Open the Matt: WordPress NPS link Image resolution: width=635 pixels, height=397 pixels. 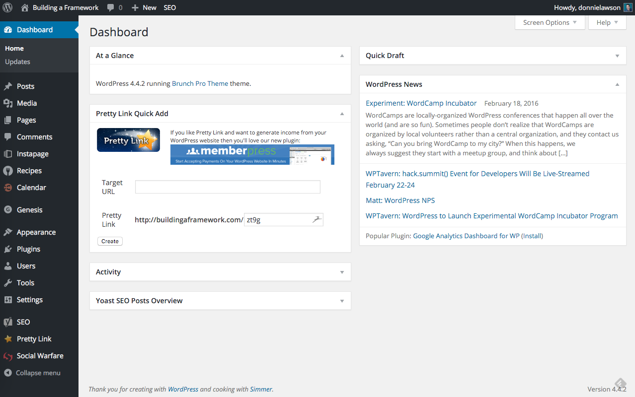(400, 200)
